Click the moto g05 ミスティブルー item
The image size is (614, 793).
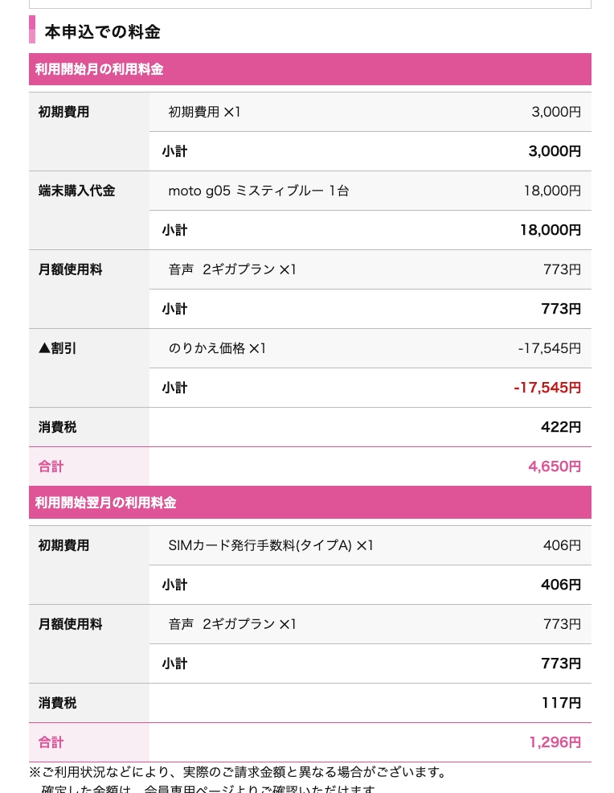pyautogui.click(x=258, y=191)
